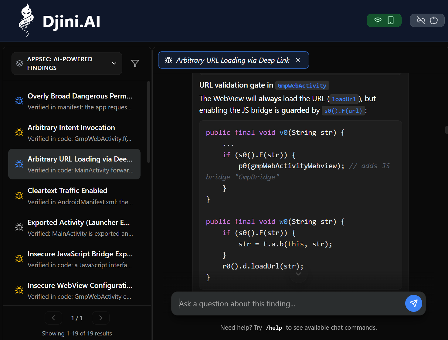Click the green Wi-Fi device status button
Screen dimensions: 448x340
384,20
